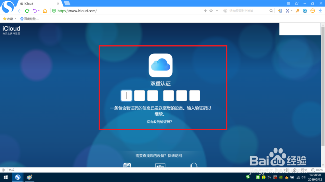Focus the first verification code box
This screenshot has height=182, width=325.
pos(126,96)
